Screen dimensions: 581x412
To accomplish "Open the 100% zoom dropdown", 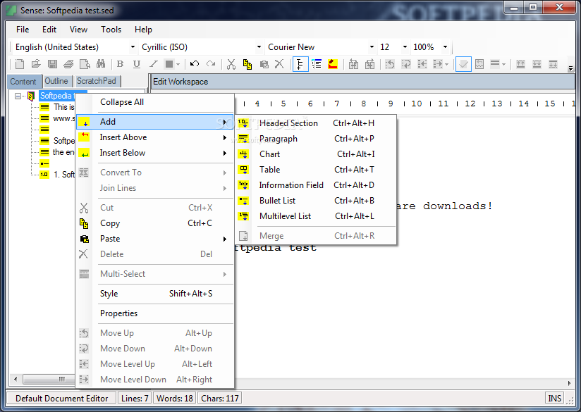I will [446, 47].
